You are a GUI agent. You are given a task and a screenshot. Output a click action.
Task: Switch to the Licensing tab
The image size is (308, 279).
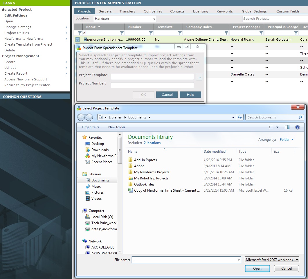tap(200, 11)
